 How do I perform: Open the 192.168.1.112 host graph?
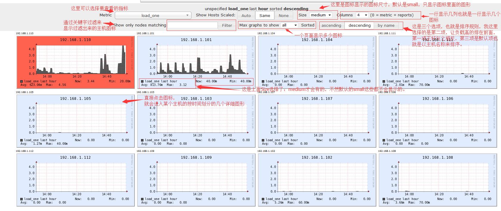pyautogui.click(x=75, y=179)
